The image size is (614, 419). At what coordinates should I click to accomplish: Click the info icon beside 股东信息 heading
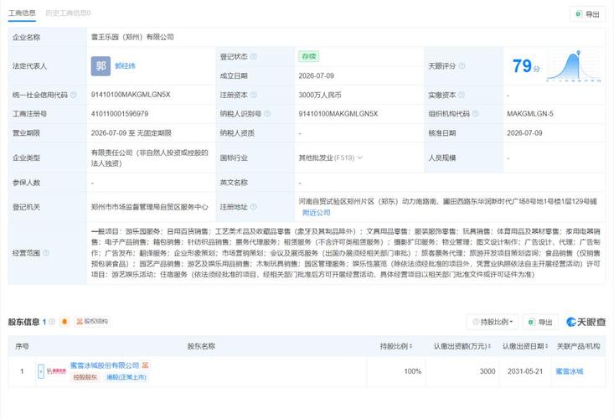[52, 322]
